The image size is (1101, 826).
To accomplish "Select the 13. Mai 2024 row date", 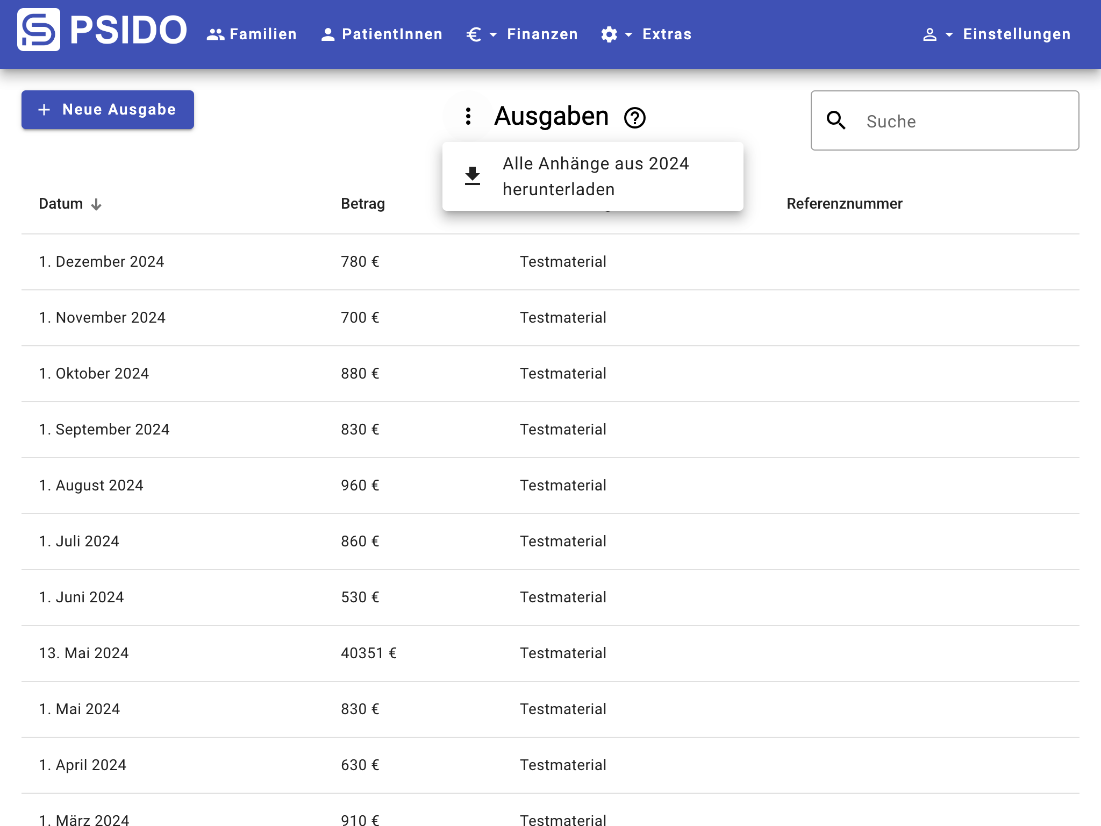I will click(x=84, y=653).
